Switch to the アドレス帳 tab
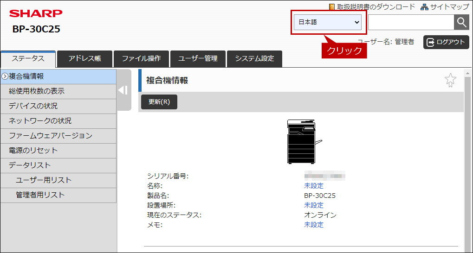The width and height of the screenshot is (473, 253). (x=84, y=59)
